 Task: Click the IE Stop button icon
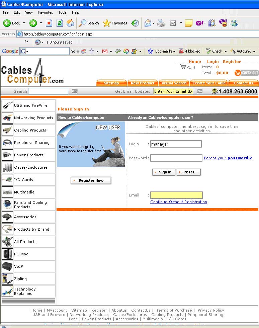tap(49, 23)
